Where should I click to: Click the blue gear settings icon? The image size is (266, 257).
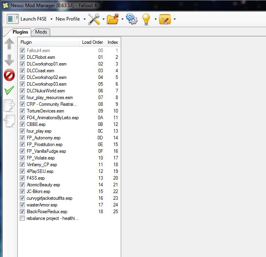(x=131, y=19)
